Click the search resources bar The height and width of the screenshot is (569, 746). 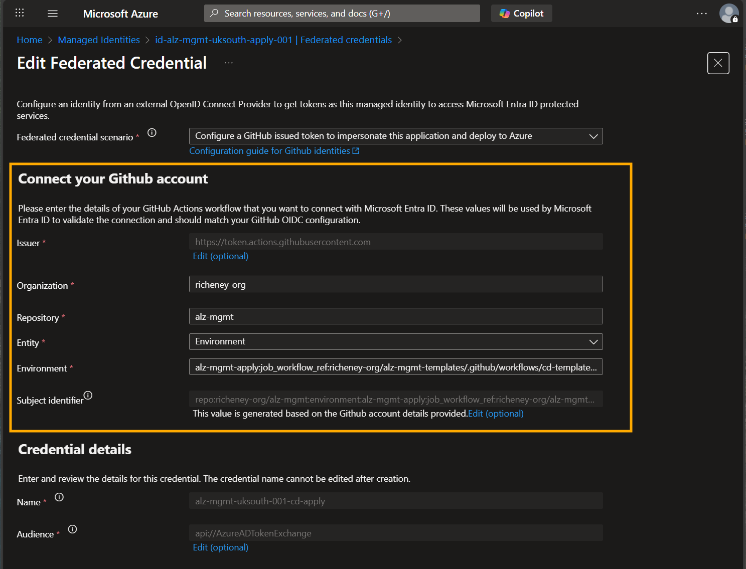pos(342,13)
